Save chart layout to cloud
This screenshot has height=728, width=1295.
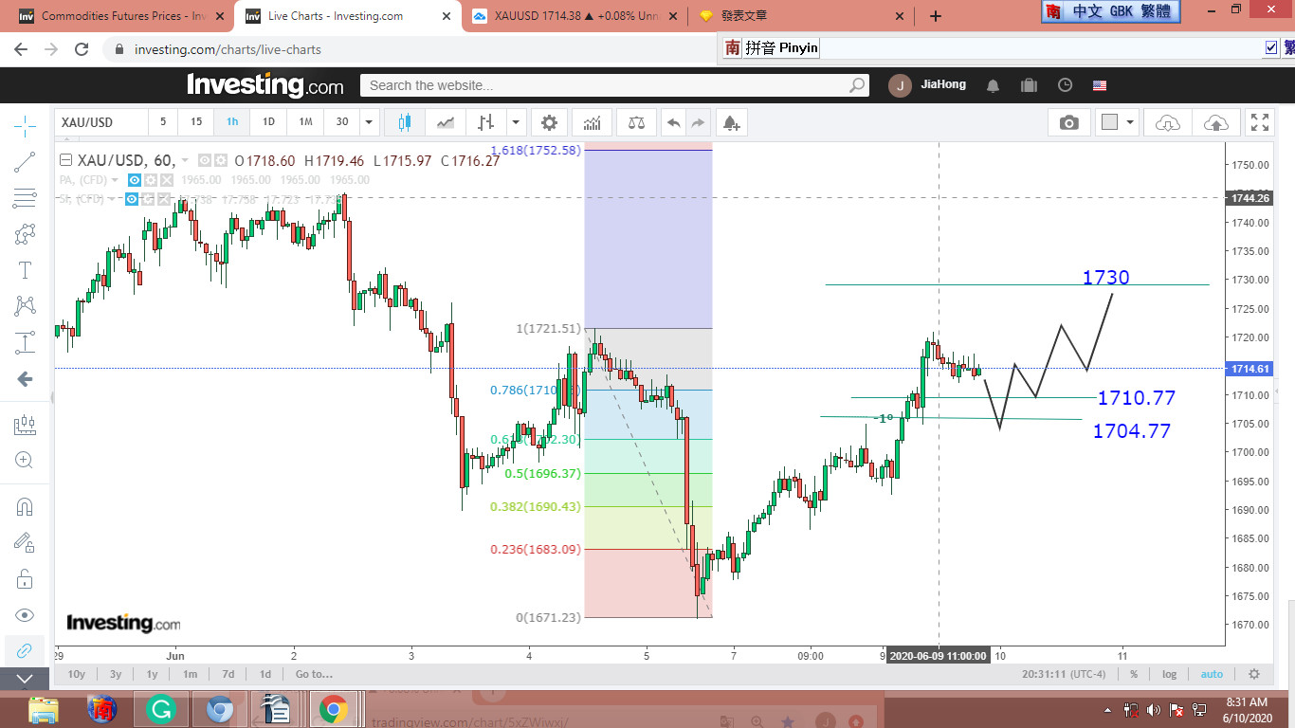tap(1215, 122)
